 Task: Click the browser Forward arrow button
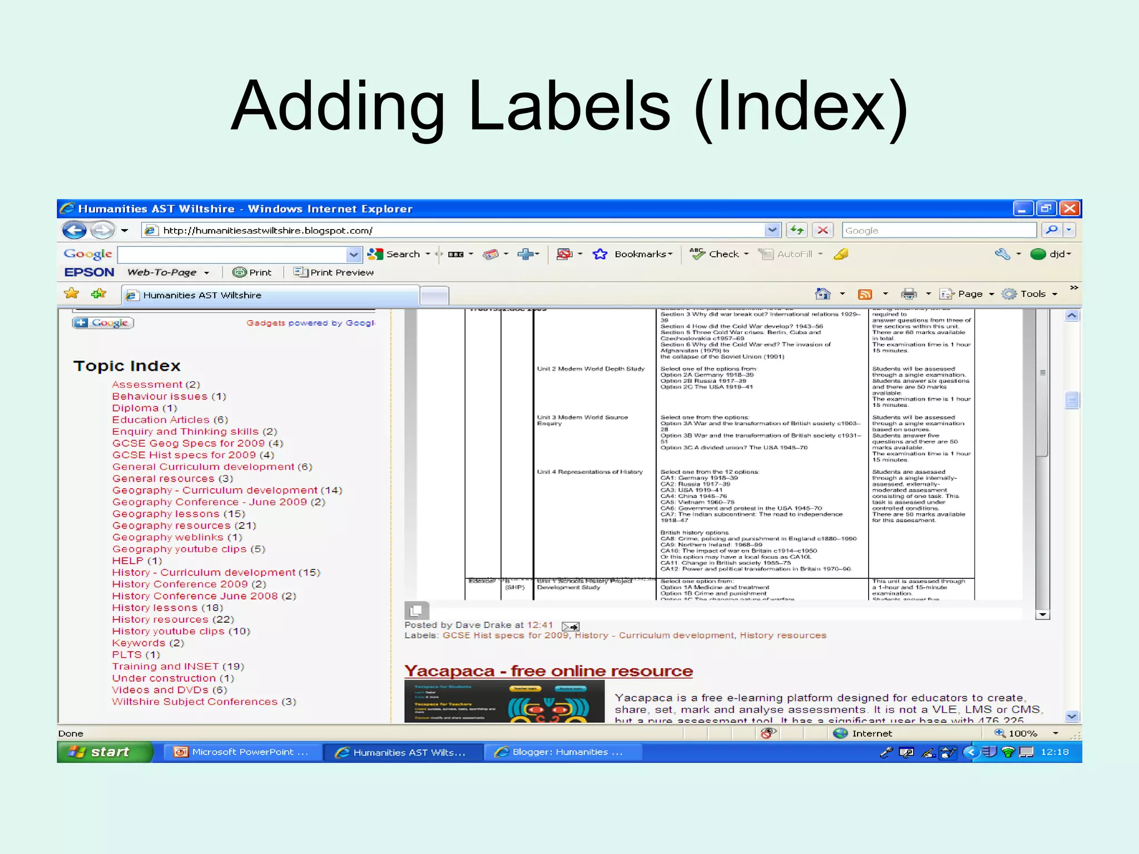click(x=102, y=230)
